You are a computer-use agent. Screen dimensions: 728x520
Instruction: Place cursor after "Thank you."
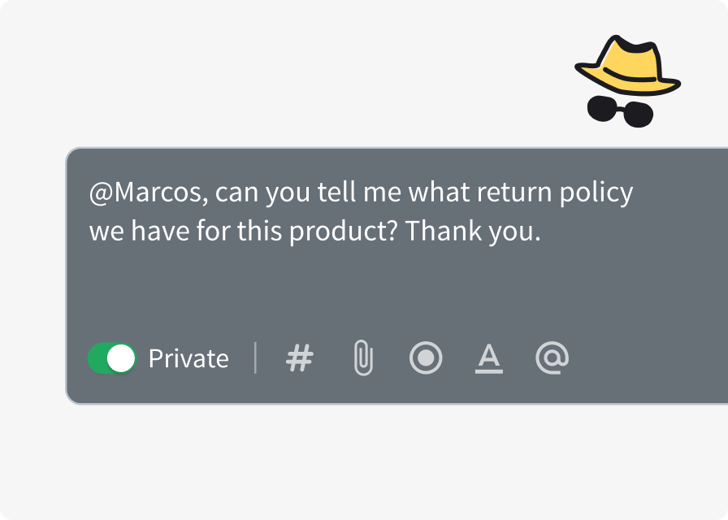[542, 232]
